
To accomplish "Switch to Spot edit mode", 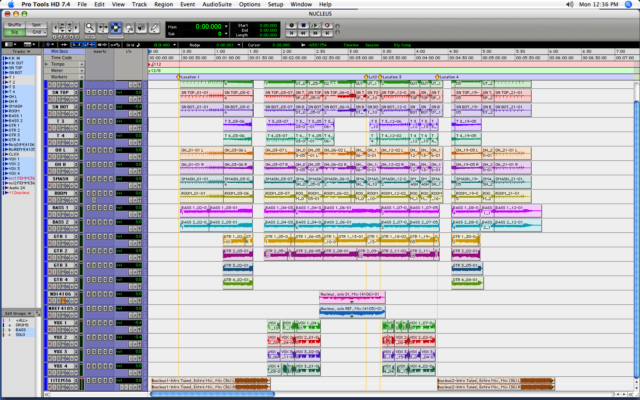I will pyautogui.click(x=36, y=25).
